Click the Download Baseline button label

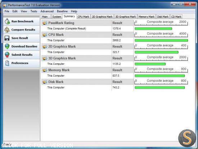pos(24,46)
